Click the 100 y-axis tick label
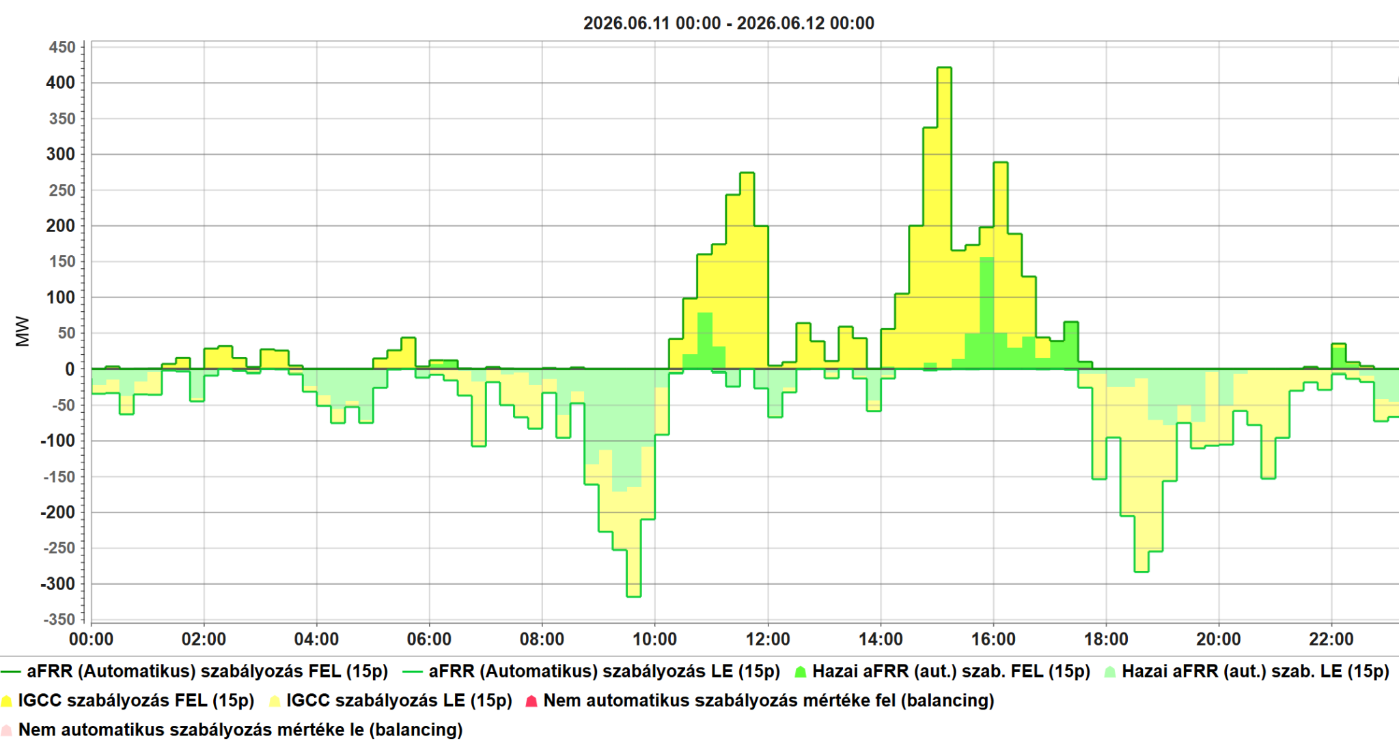This screenshot has width=1399, height=743. coord(61,297)
